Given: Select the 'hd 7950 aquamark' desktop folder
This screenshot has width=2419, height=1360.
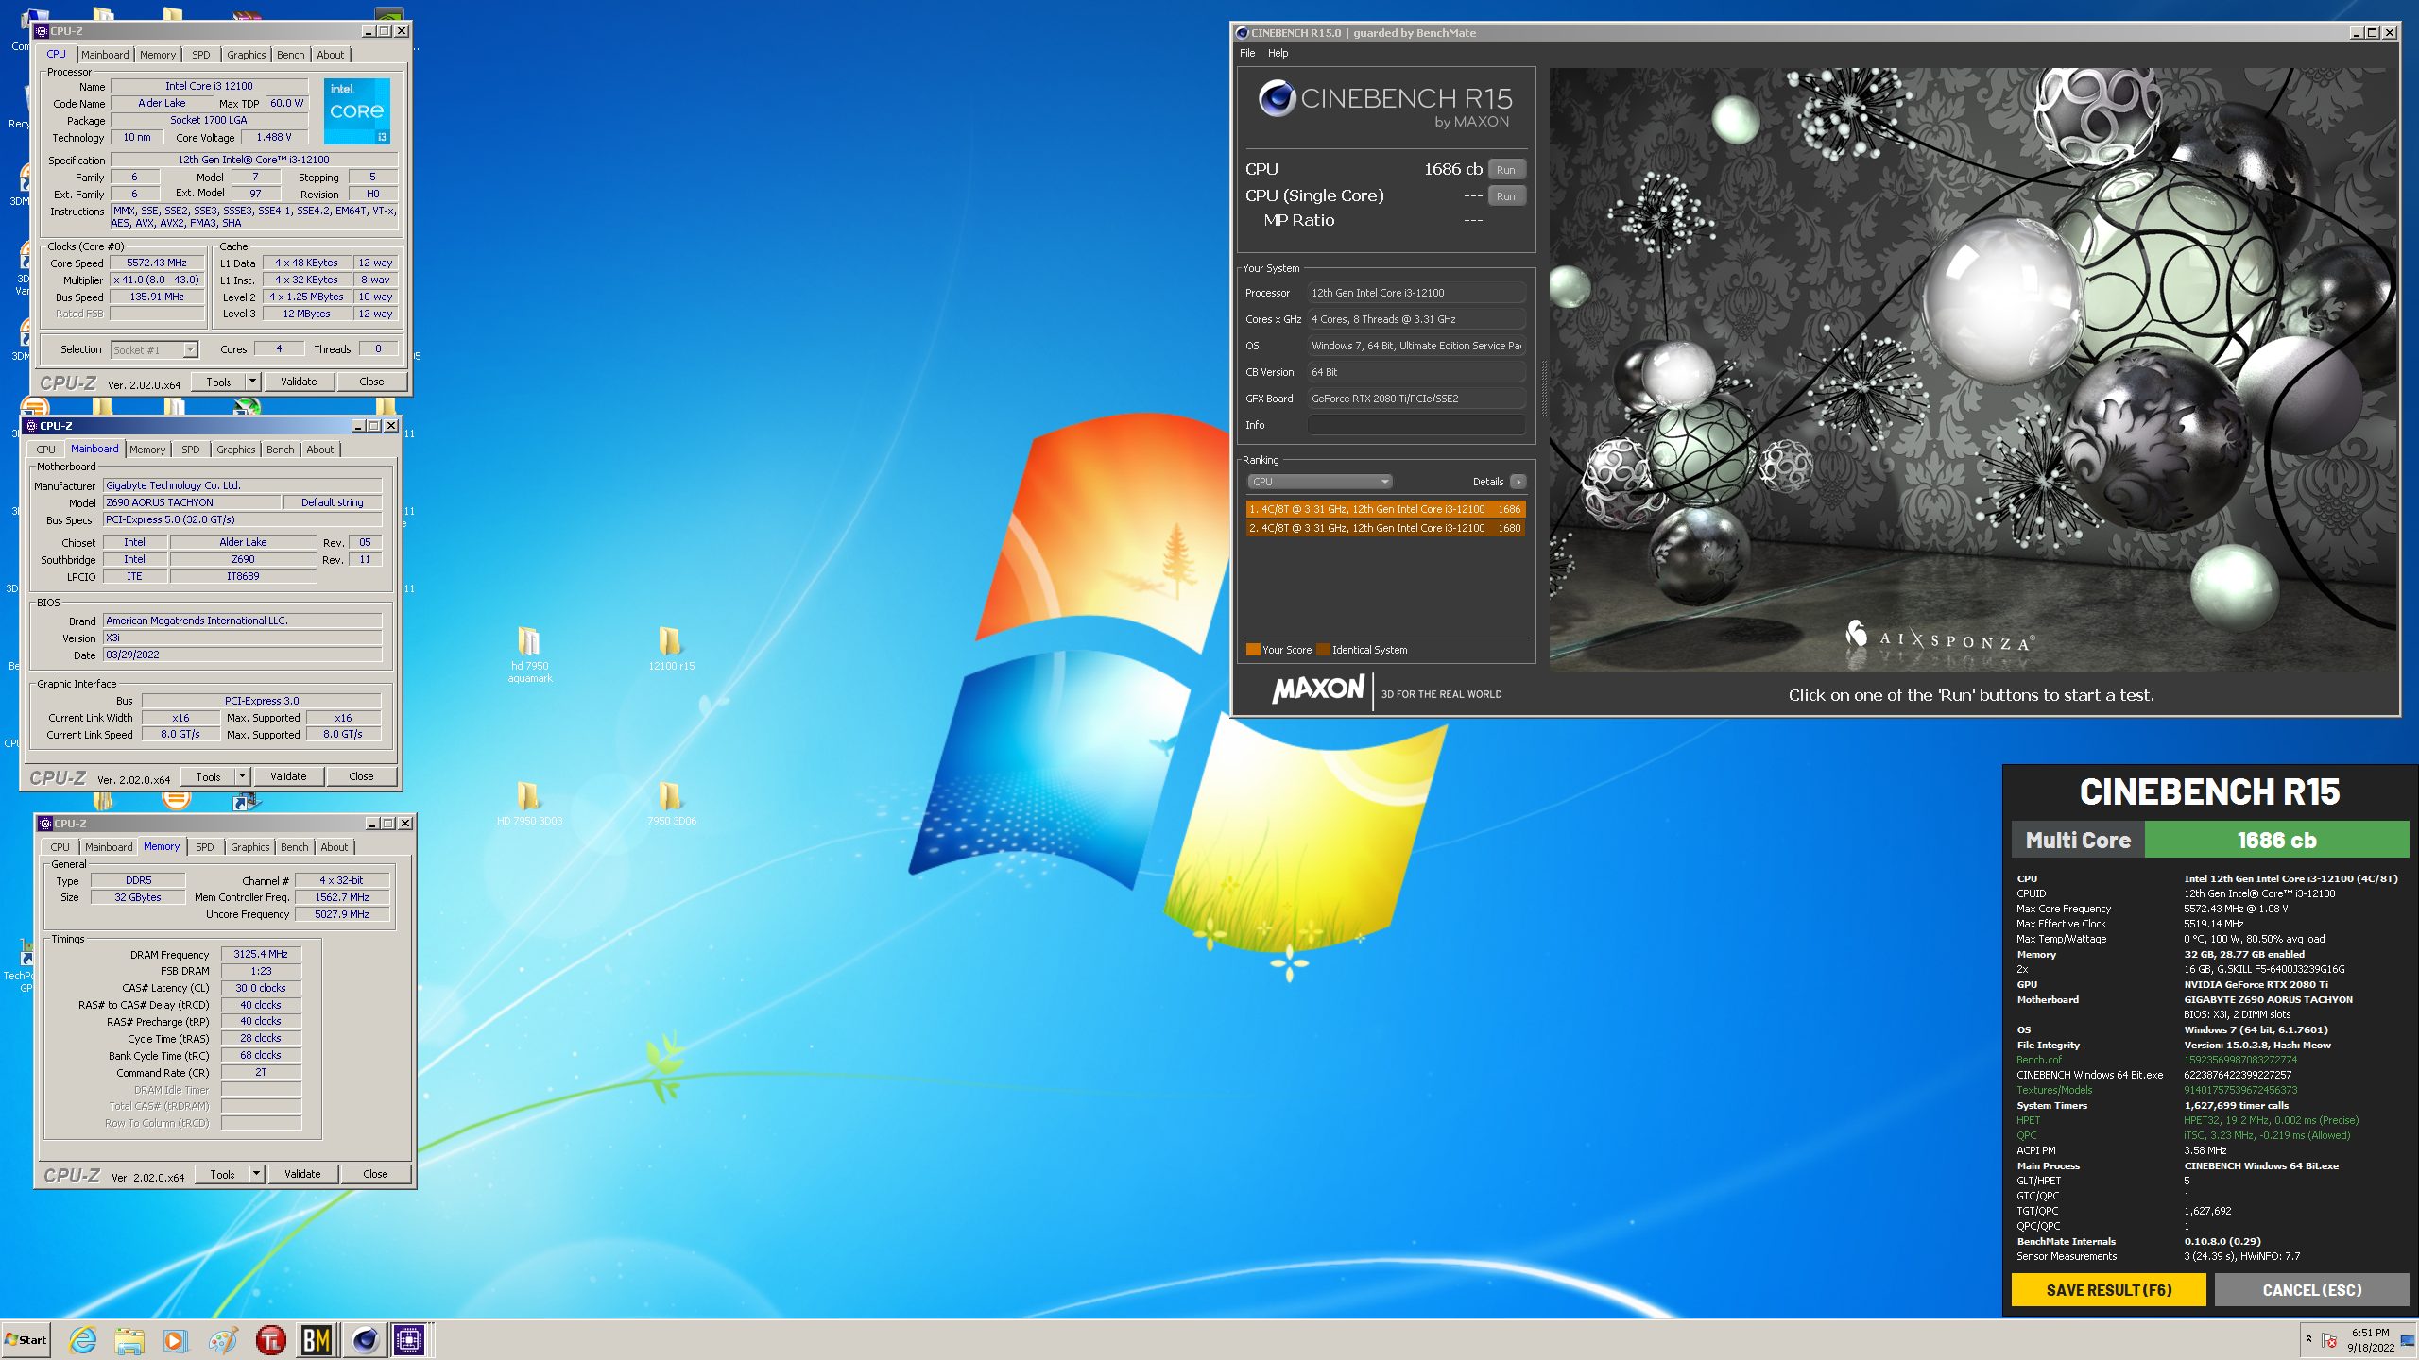Looking at the screenshot, I should pyautogui.click(x=529, y=654).
